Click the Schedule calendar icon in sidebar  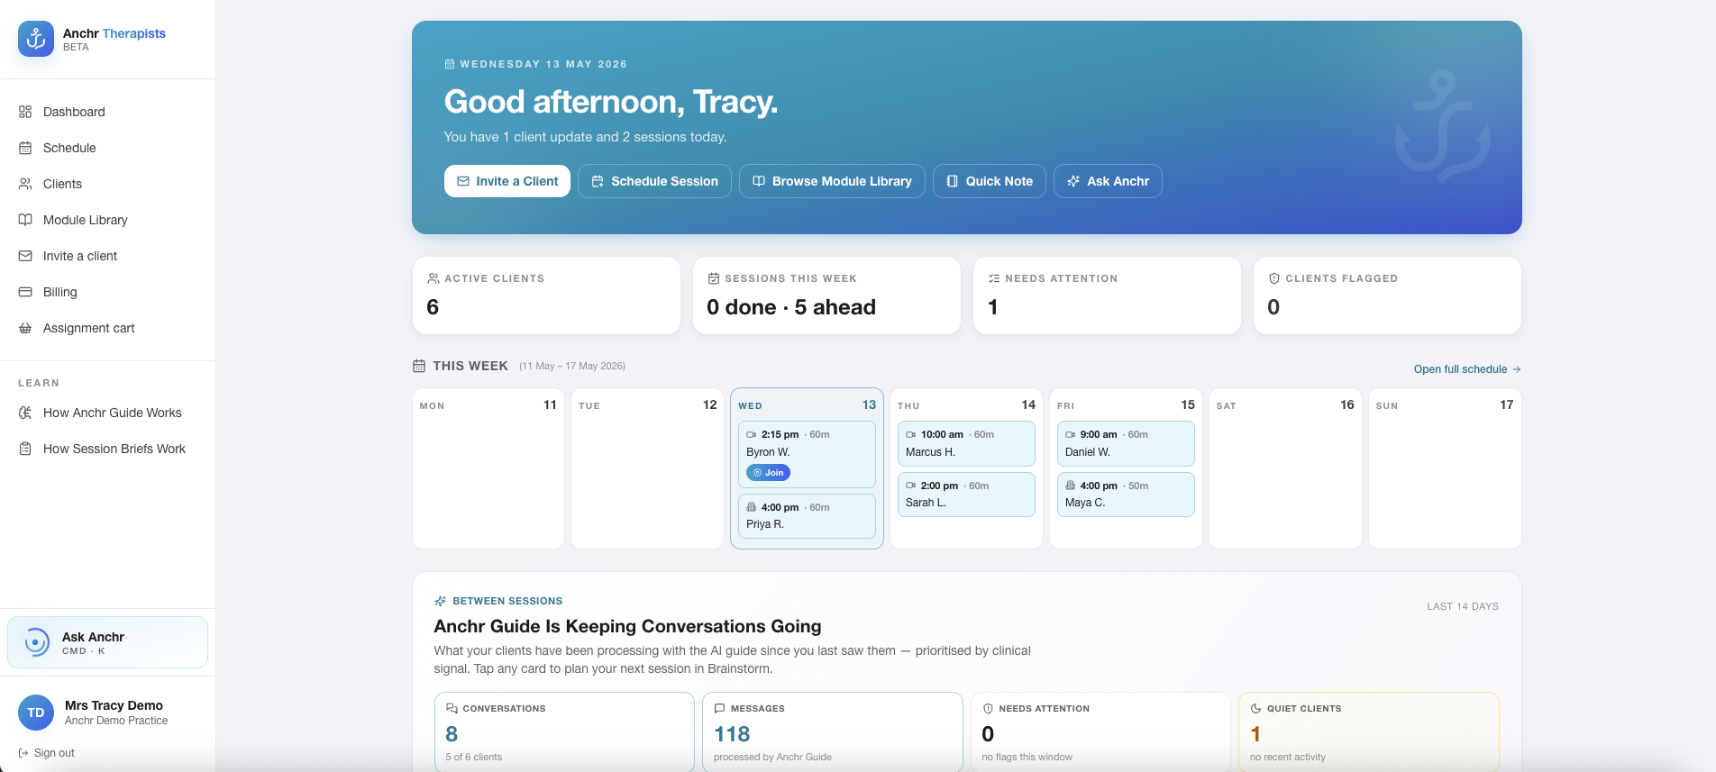point(25,148)
